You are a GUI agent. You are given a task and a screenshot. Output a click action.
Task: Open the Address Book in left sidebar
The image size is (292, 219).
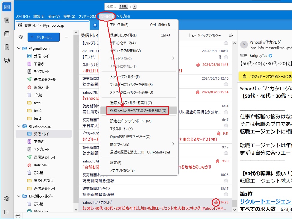pyautogui.click(x=7, y=20)
